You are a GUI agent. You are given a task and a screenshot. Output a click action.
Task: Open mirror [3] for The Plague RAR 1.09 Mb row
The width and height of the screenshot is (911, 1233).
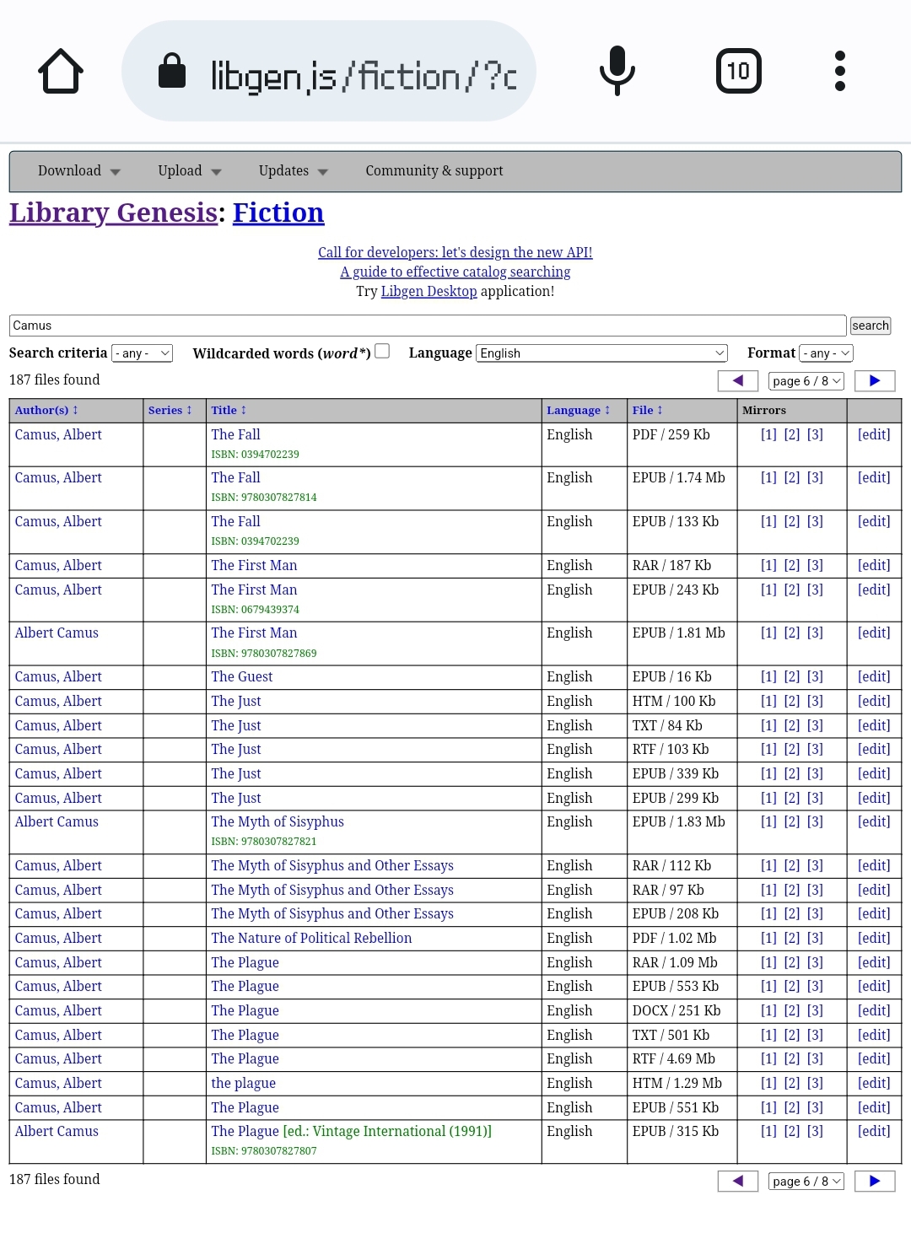pyautogui.click(x=815, y=962)
